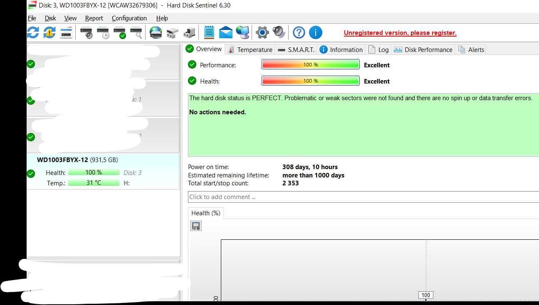The image size is (539, 305).
Task: Click the blue question mark Help icon
Action: (299, 32)
